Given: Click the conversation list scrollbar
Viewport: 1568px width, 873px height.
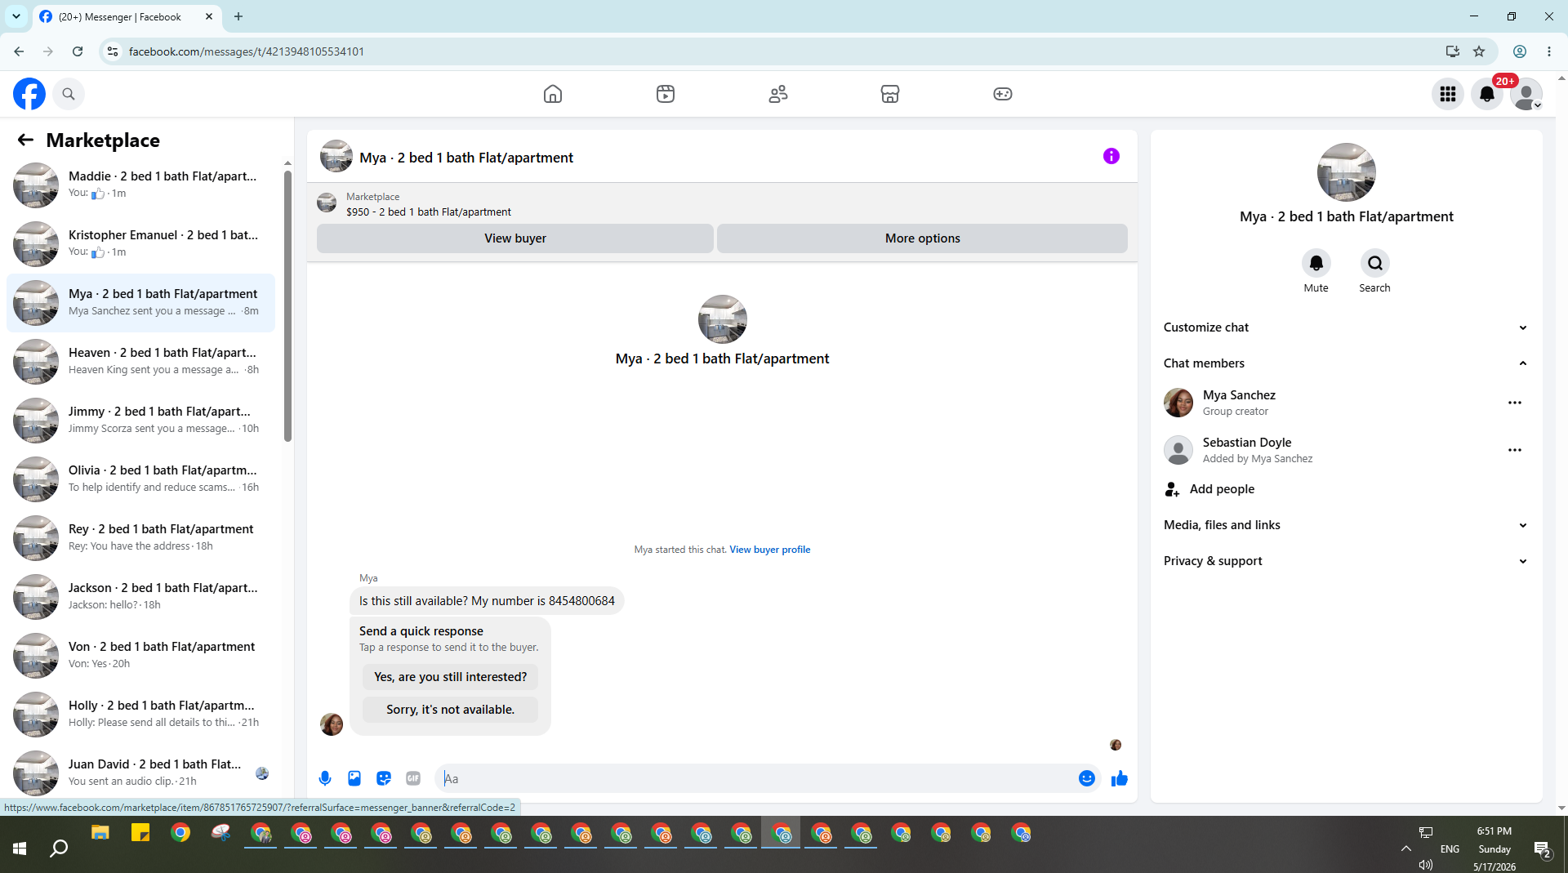Looking at the screenshot, I should (287, 306).
